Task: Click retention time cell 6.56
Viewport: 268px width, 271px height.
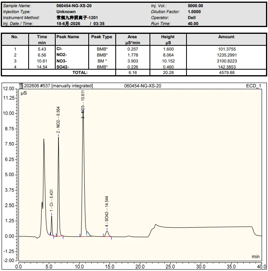Action: coord(42,55)
